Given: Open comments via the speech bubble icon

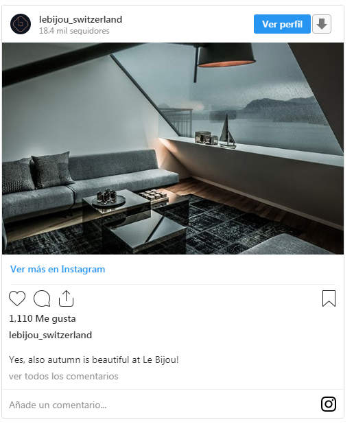Looking at the screenshot, I should [x=42, y=298].
